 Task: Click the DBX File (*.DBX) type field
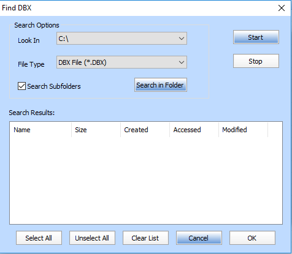tap(121, 62)
